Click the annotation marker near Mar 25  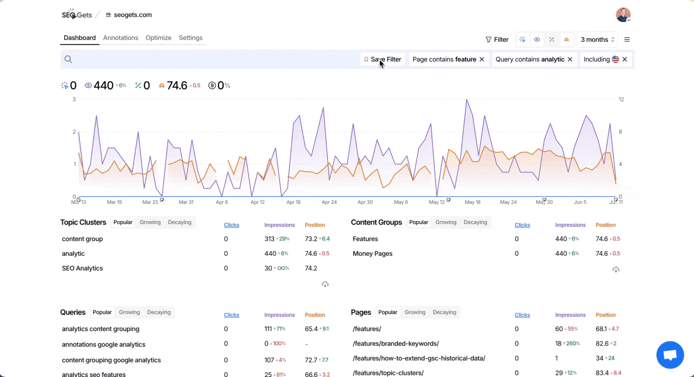pos(162,200)
